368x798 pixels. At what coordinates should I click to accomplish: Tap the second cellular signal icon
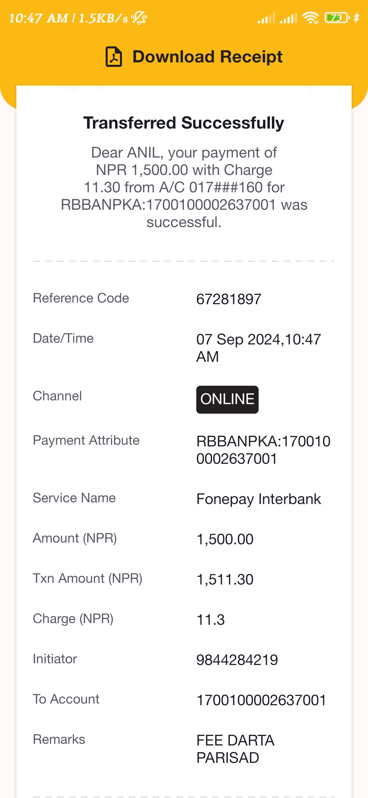click(289, 18)
